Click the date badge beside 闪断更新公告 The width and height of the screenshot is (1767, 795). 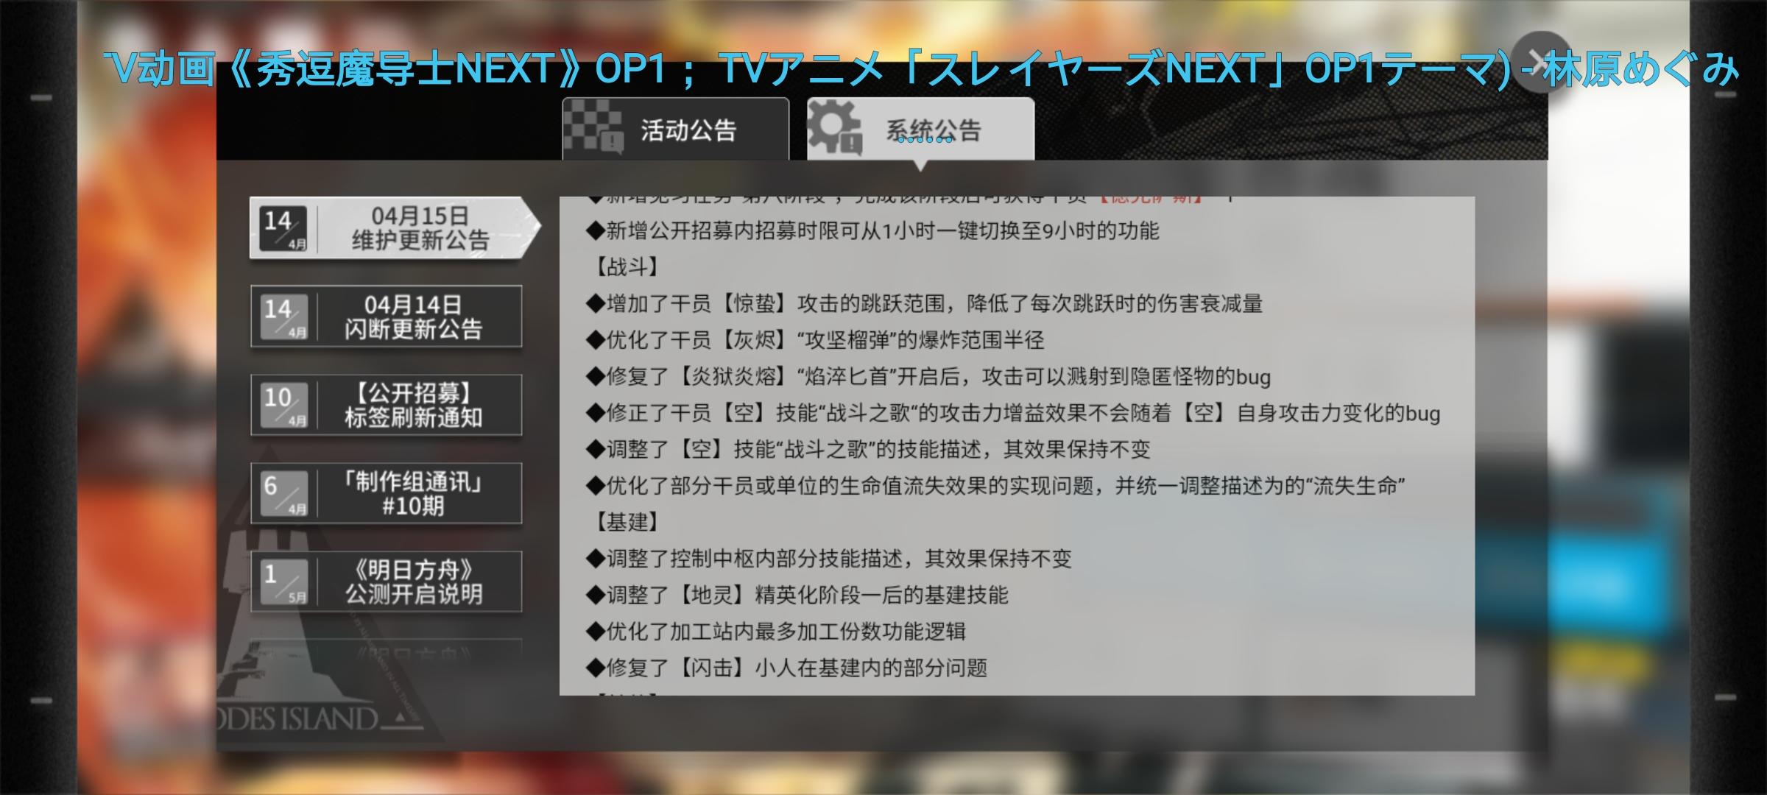[x=285, y=317]
